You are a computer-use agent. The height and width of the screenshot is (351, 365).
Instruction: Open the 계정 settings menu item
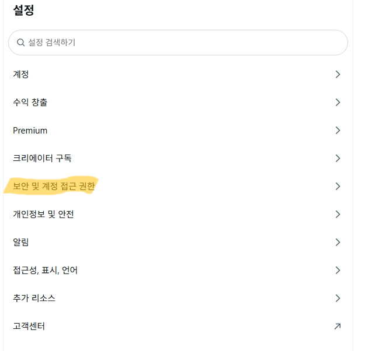(x=21, y=75)
